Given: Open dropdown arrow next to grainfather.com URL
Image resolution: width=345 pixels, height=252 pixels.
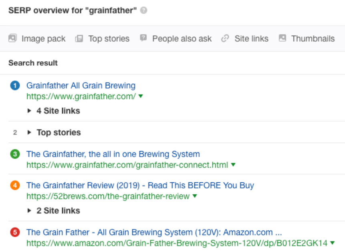Looking at the screenshot, I should [x=141, y=96].
